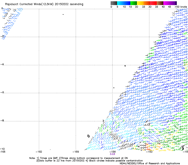Click the 'NOAA/NESDIS/Office of Research and Applications' credit
The width and height of the screenshot is (188, 165).
pos(150,163)
